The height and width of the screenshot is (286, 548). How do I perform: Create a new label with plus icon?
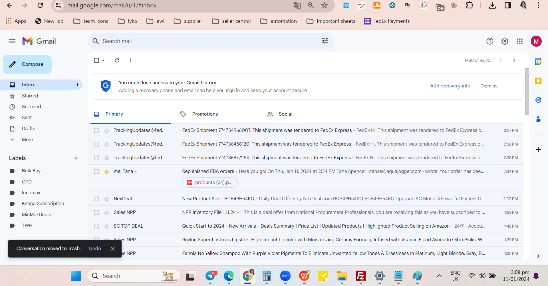click(x=76, y=158)
